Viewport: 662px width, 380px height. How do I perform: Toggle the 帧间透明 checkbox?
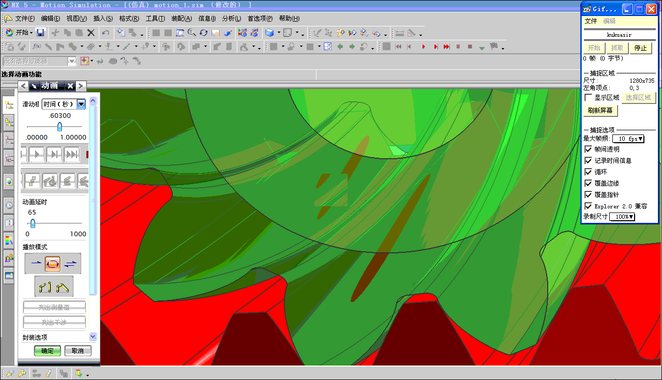(588, 149)
